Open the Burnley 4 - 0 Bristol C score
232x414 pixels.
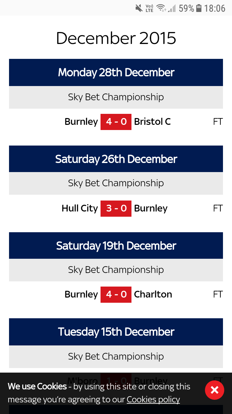[116, 122]
